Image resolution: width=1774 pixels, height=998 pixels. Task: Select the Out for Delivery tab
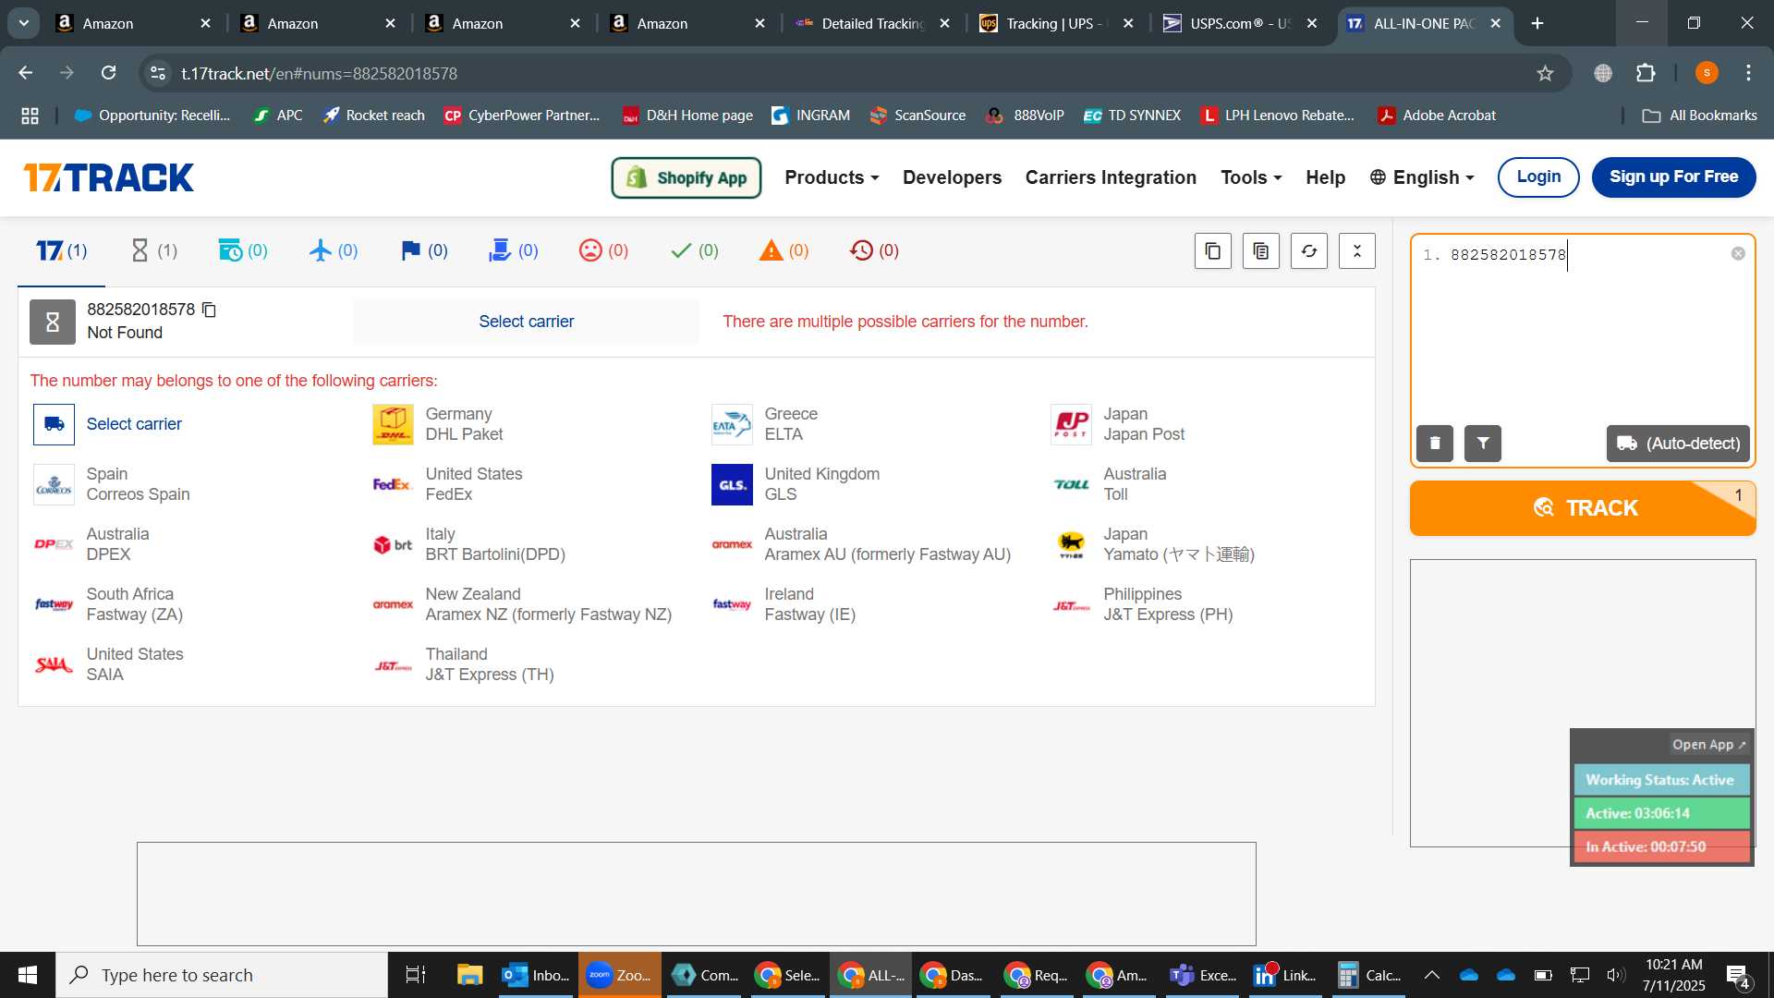point(513,250)
